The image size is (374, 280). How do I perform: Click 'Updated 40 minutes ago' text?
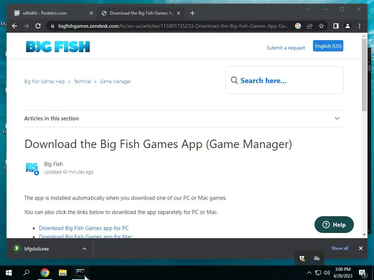click(x=69, y=172)
